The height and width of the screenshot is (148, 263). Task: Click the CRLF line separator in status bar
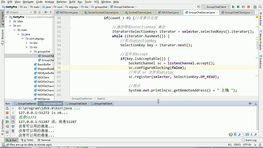click(x=237, y=144)
